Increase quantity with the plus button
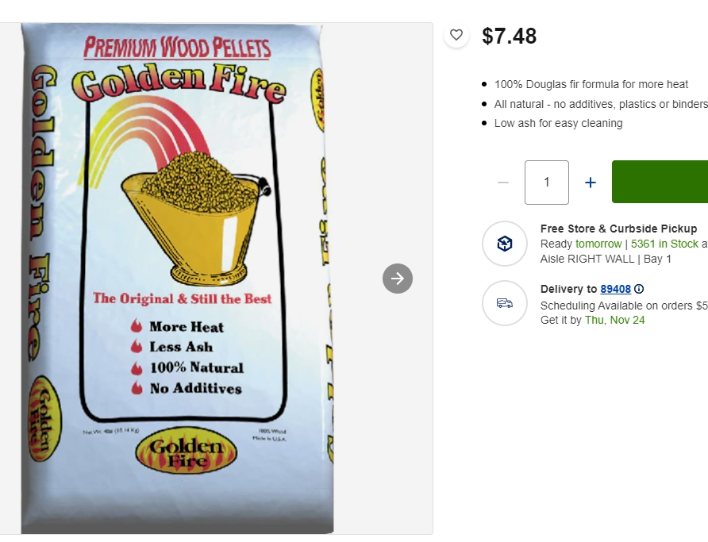Viewport: 708px width, 542px height. coord(591,183)
